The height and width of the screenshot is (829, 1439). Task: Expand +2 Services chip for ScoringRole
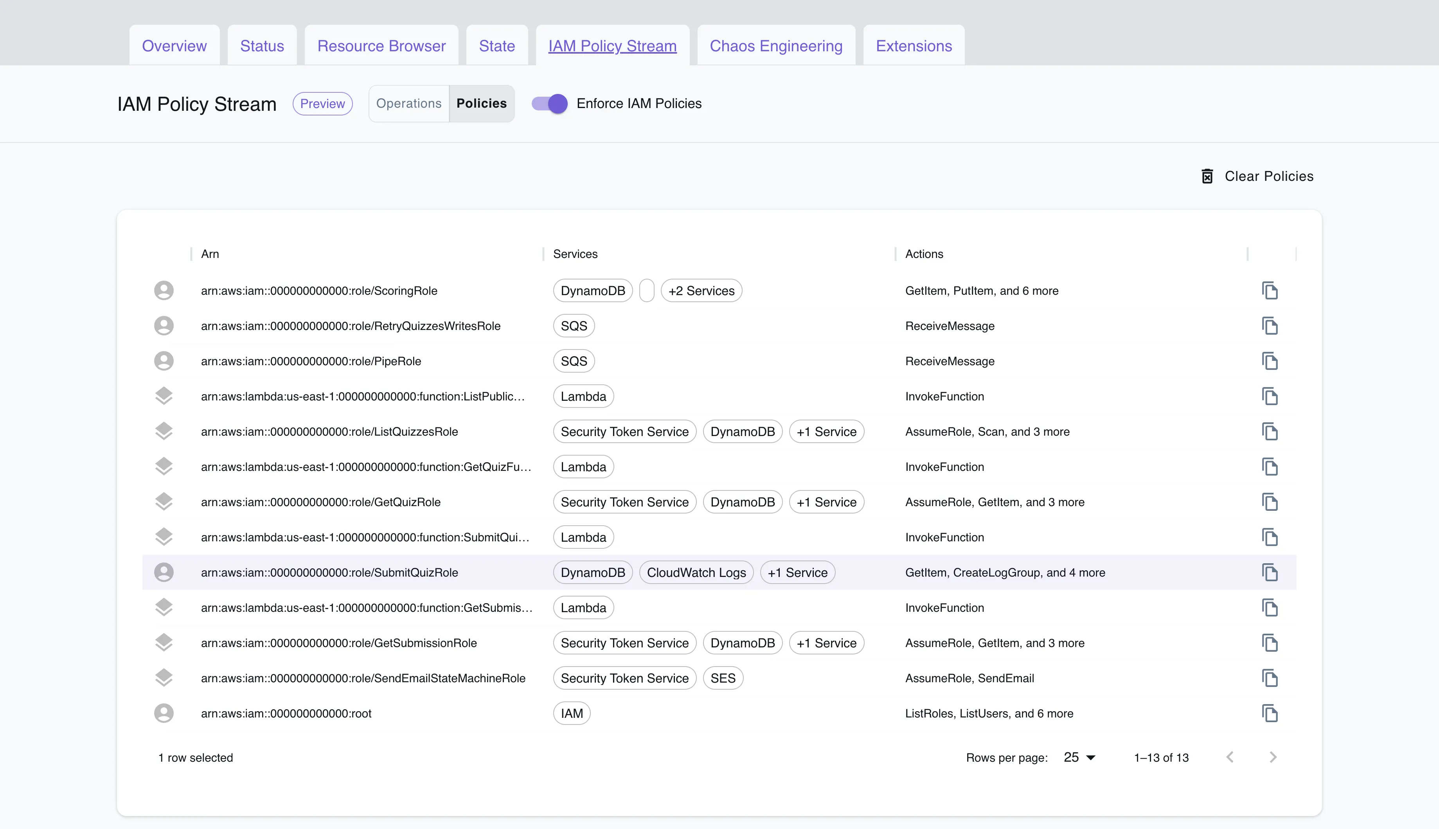(x=701, y=291)
